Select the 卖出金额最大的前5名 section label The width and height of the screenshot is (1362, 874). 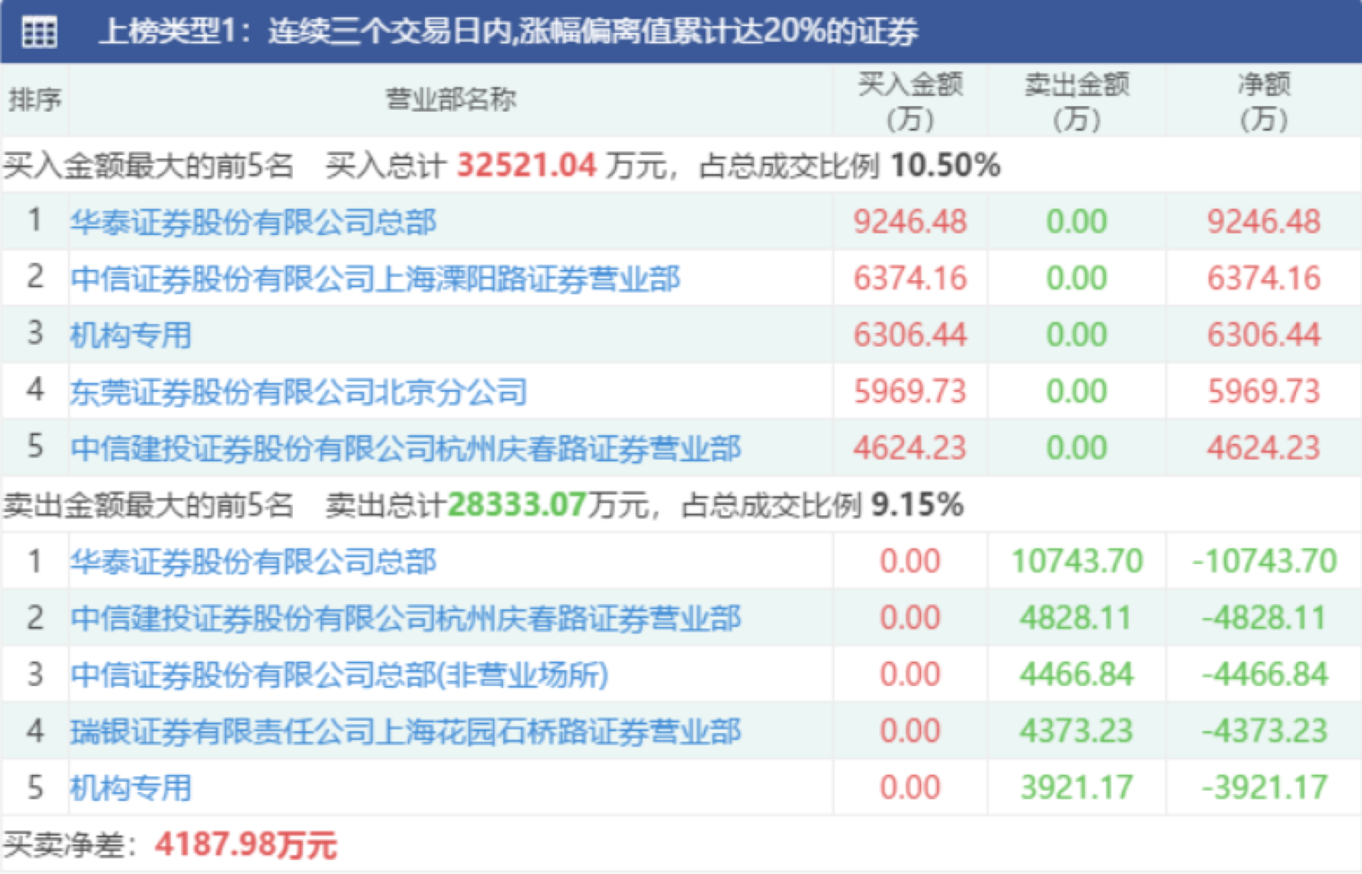[x=148, y=505]
